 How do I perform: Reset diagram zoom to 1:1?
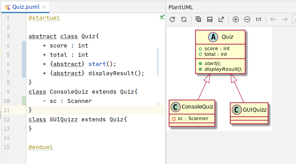[x=259, y=19]
